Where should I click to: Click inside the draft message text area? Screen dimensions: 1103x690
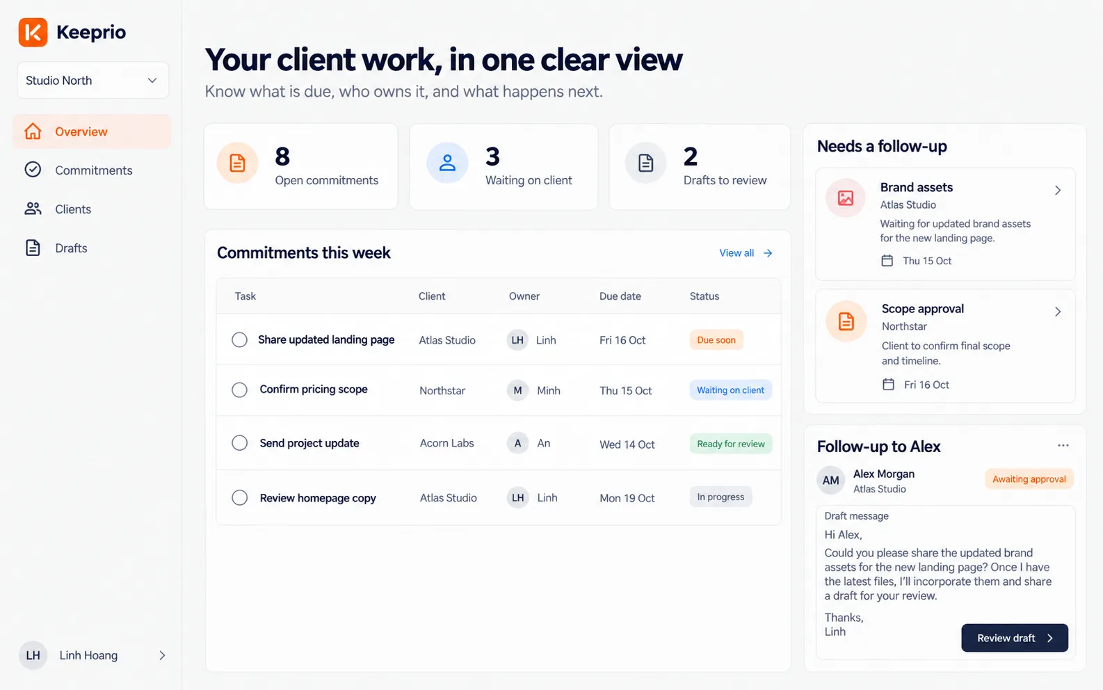[945, 581]
